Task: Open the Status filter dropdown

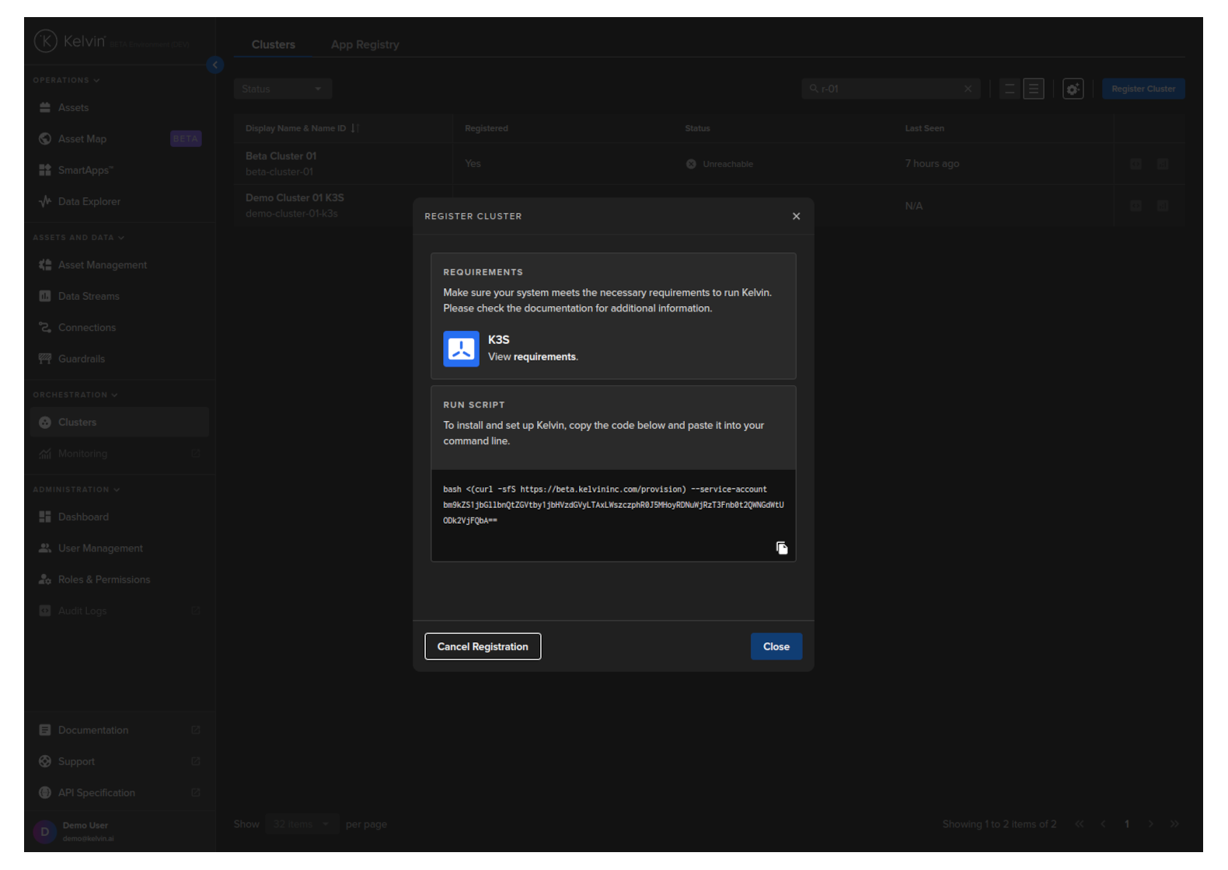Action: (x=282, y=89)
